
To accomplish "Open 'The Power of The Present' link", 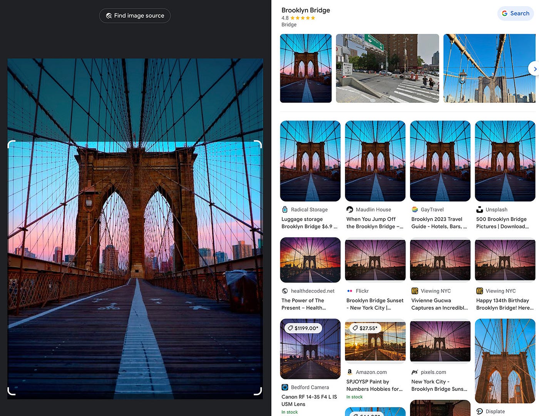I will [304, 304].
